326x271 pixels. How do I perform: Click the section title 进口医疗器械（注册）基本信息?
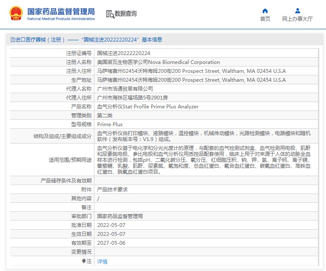86,39
